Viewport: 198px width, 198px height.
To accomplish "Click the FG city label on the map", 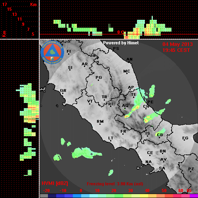I will [x=185, y=138].
